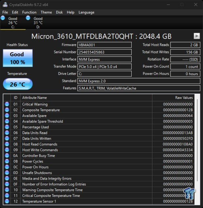Click the Firmware field VBMA001
The height and width of the screenshot is (208, 203).
[x=104, y=45]
